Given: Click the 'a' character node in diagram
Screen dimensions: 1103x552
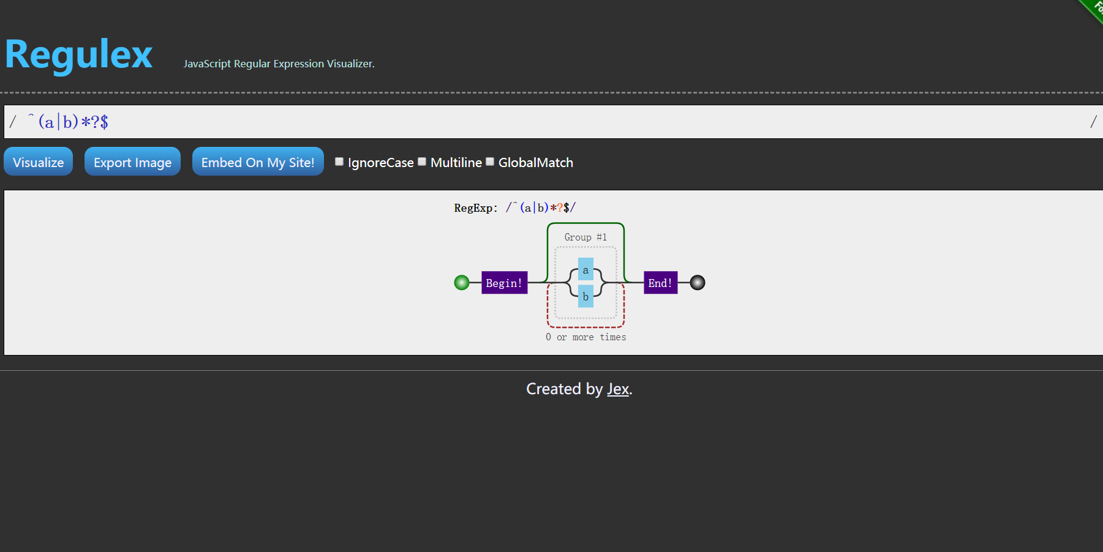Looking at the screenshot, I should point(585,270).
